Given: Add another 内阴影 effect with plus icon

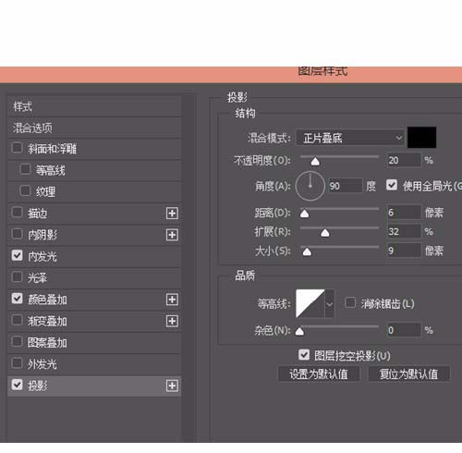Looking at the screenshot, I should tap(172, 235).
